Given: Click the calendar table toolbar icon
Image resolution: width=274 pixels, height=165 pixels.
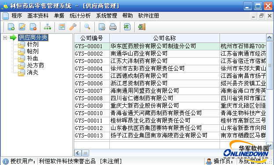Looking at the screenshot, I should point(62,27).
